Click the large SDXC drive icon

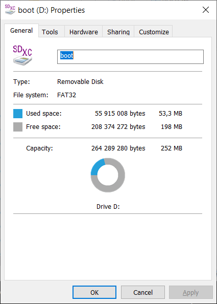pos(22,55)
